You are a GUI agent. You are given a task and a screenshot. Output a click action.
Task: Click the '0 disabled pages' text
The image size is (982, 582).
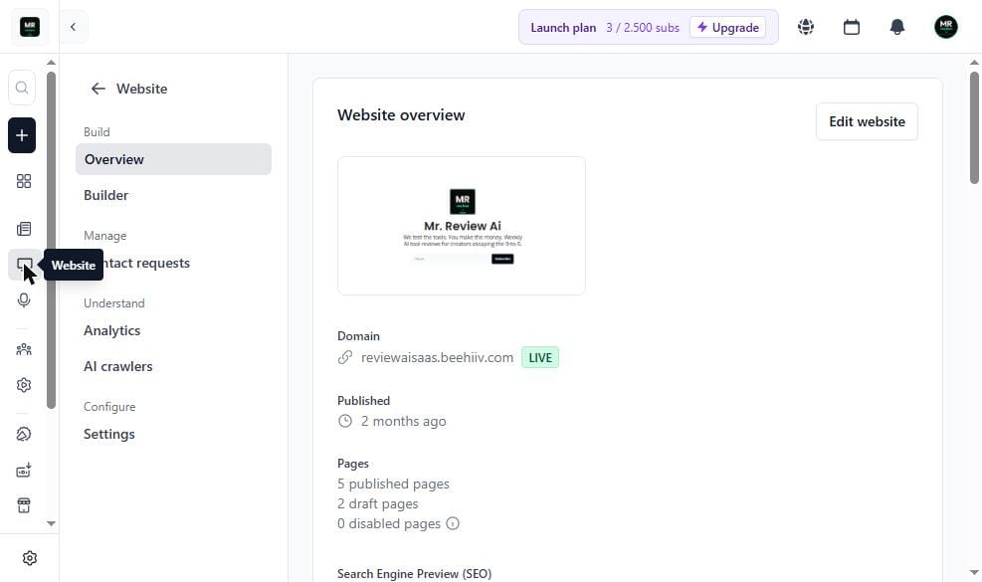(x=389, y=523)
